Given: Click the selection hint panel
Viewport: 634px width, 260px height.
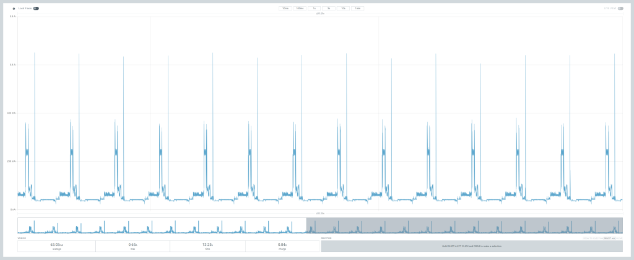Looking at the screenshot, I should [472, 246].
